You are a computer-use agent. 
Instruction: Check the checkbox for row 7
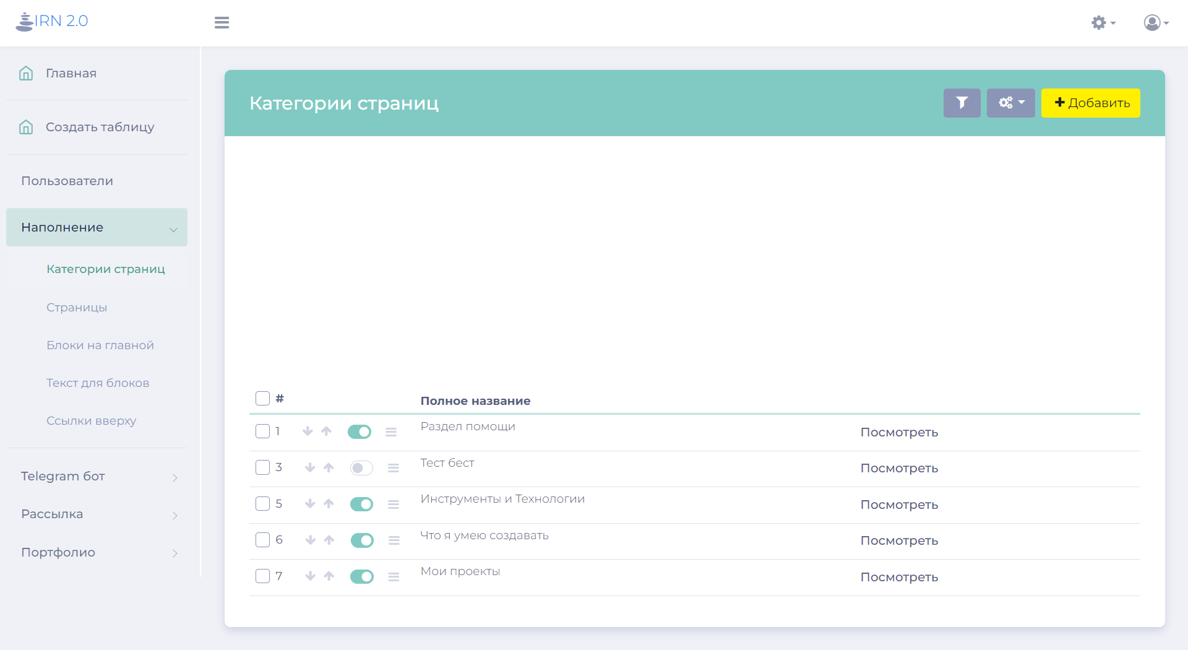(x=262, y=576)
